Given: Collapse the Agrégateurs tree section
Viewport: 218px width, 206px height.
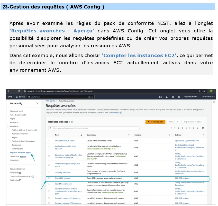Looking at the screenshot, I should coord(8,126).
